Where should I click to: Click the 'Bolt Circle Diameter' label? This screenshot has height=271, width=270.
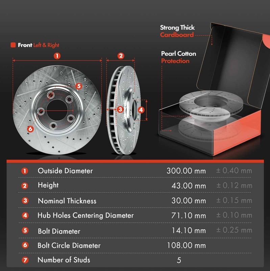pos(69,245)
